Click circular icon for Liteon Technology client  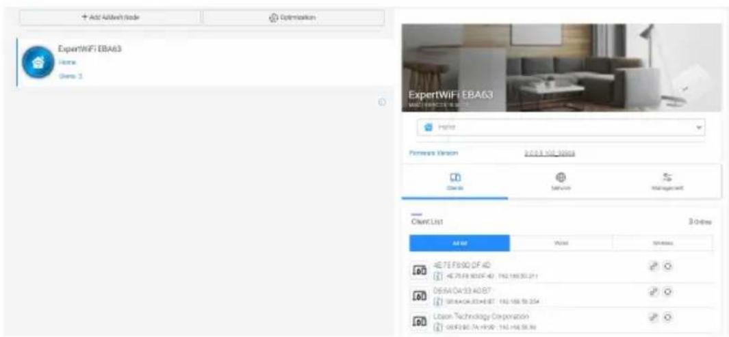pyautogui.click(x=667, y=317)
